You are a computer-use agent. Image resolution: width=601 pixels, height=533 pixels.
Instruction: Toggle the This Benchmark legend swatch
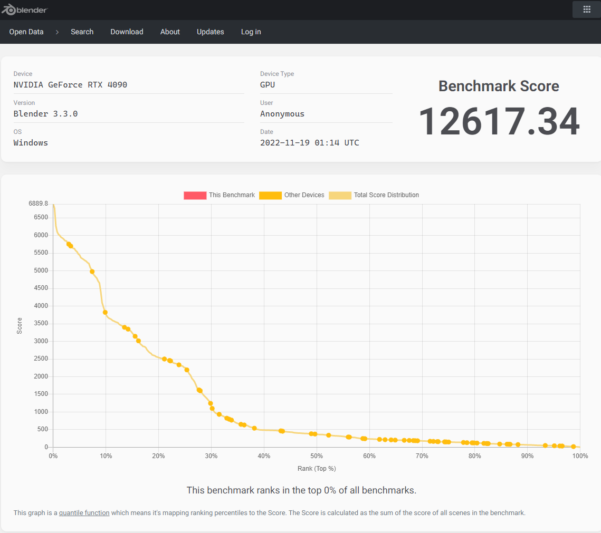coord(195,195)
